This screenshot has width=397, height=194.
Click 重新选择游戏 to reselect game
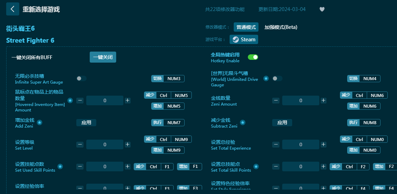point(41,9)
